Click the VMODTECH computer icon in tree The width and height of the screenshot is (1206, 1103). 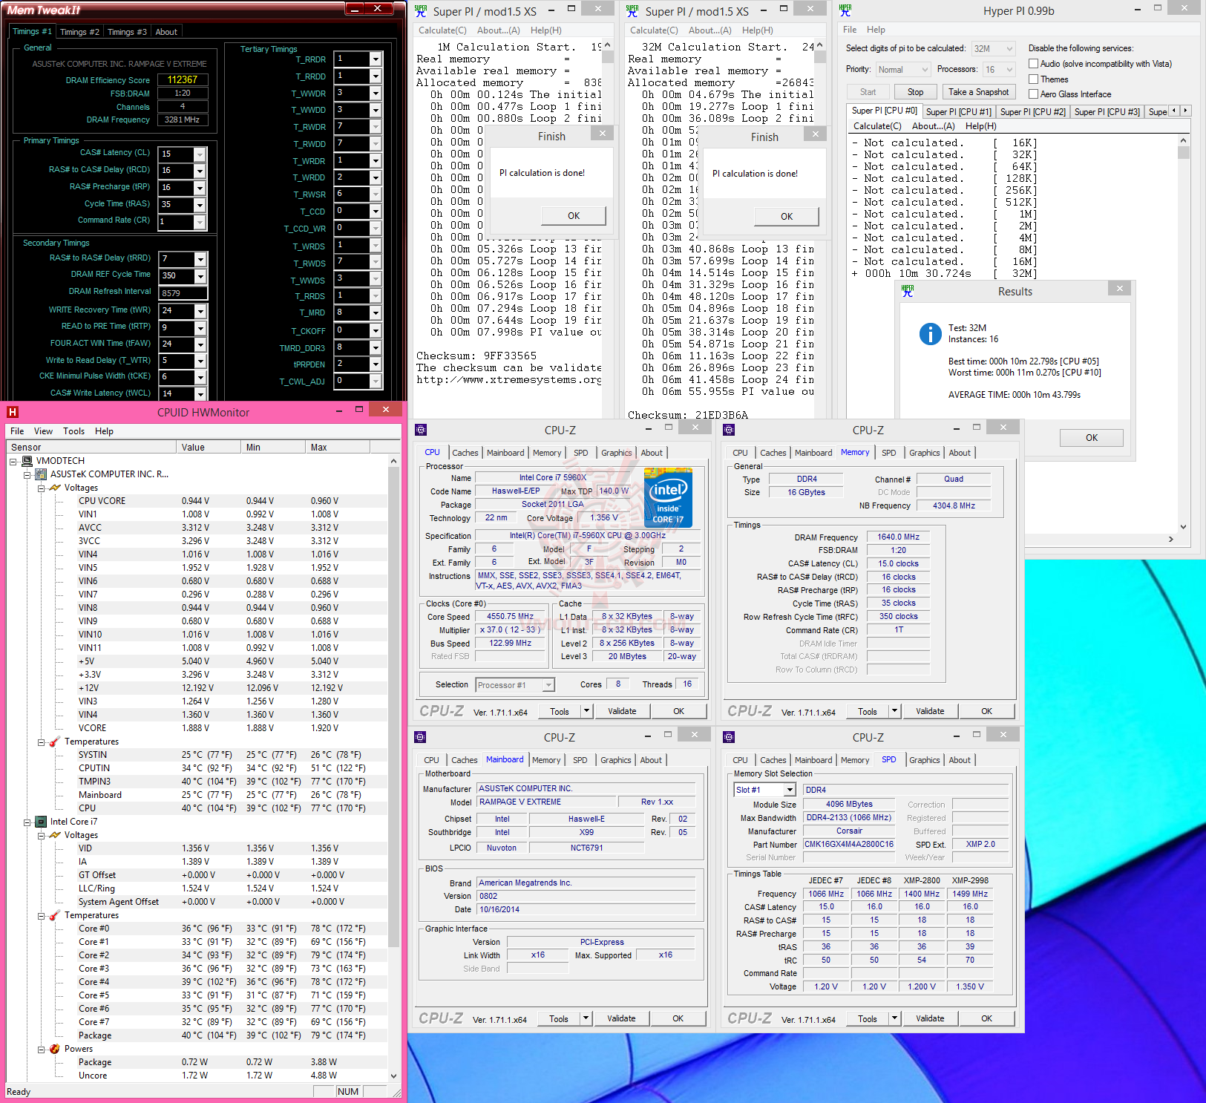tap(27, 461)
